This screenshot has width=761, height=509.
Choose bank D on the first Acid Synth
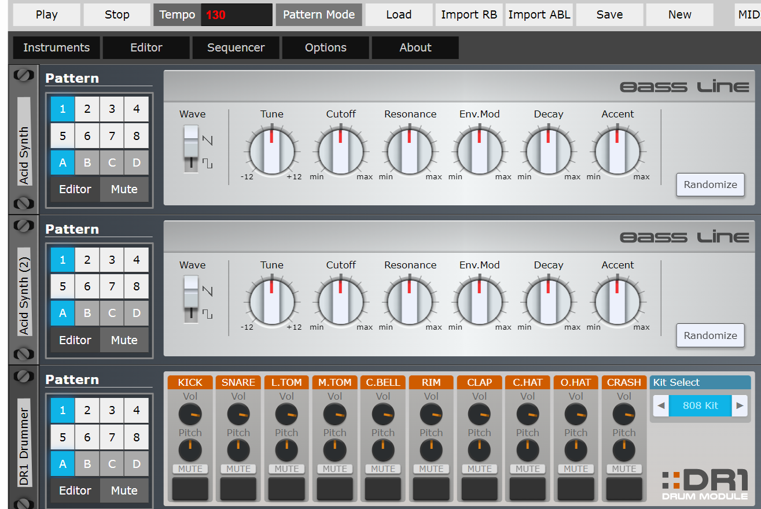137,163
